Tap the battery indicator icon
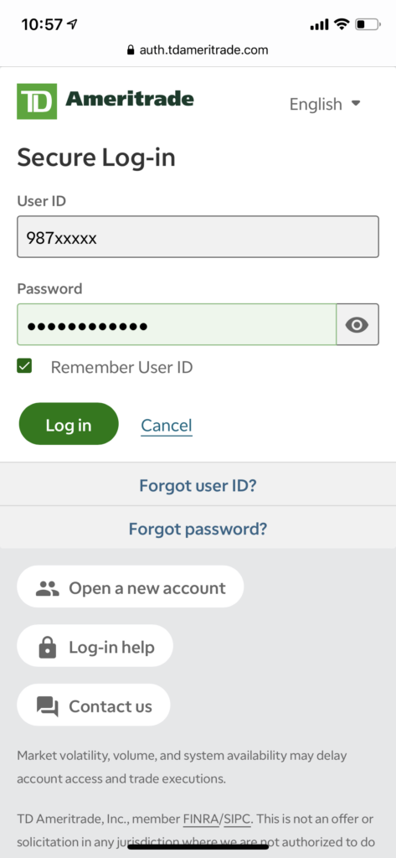 (368, 24)
